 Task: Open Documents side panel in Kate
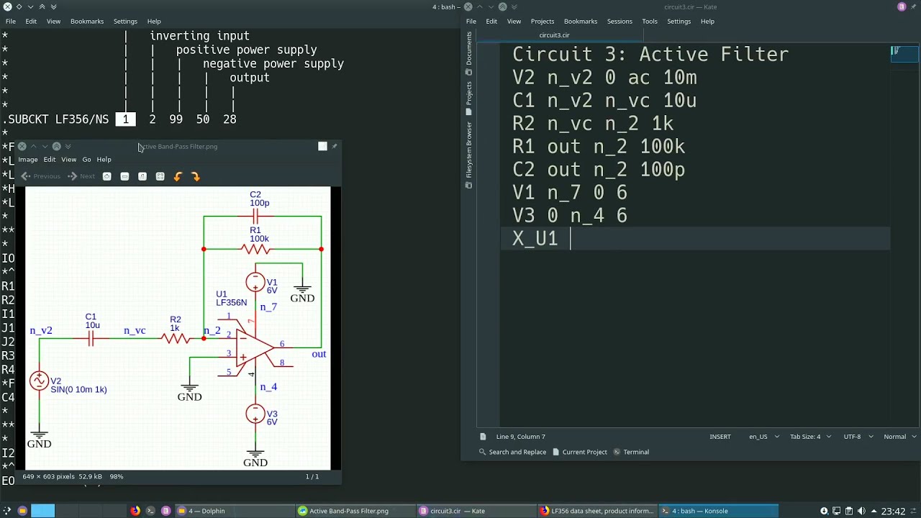(x=469, y=53)
